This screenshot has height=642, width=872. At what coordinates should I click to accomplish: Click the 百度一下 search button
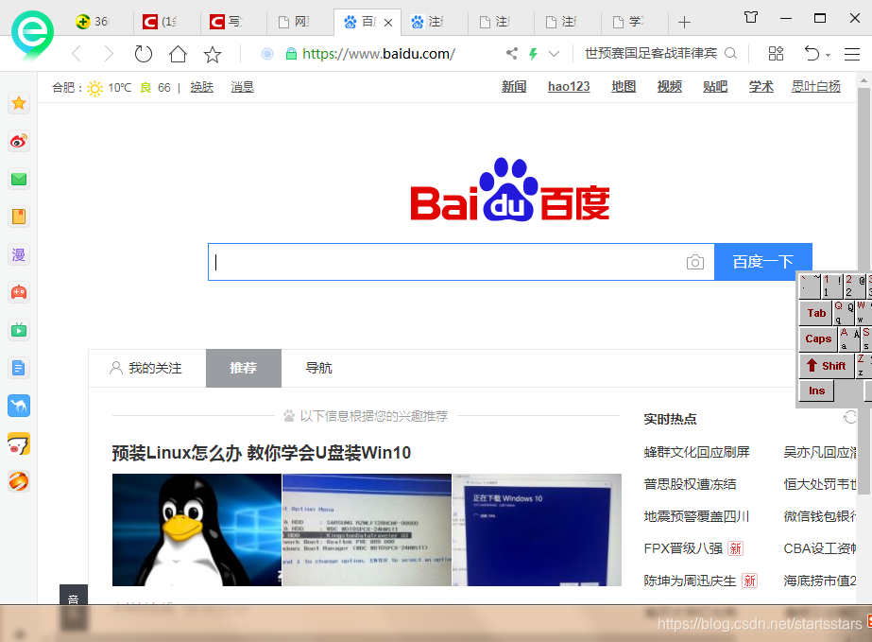762,262
